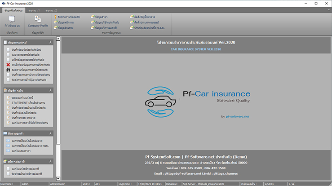Maximize the Pf-Car Insurance 2020 window

[316, 4]
